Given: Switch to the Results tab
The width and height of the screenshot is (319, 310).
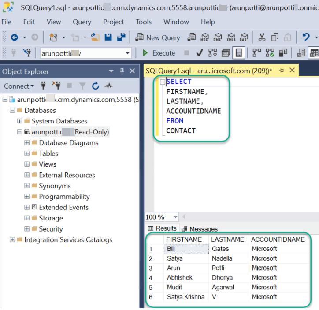Looking at the screenshot, I should click(x=162, y=228).
